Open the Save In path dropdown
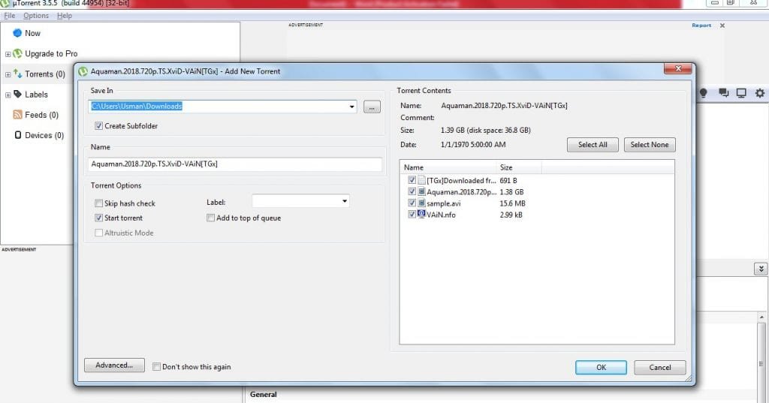This screenshot has width=769, height=403. [x=352, y=107]
